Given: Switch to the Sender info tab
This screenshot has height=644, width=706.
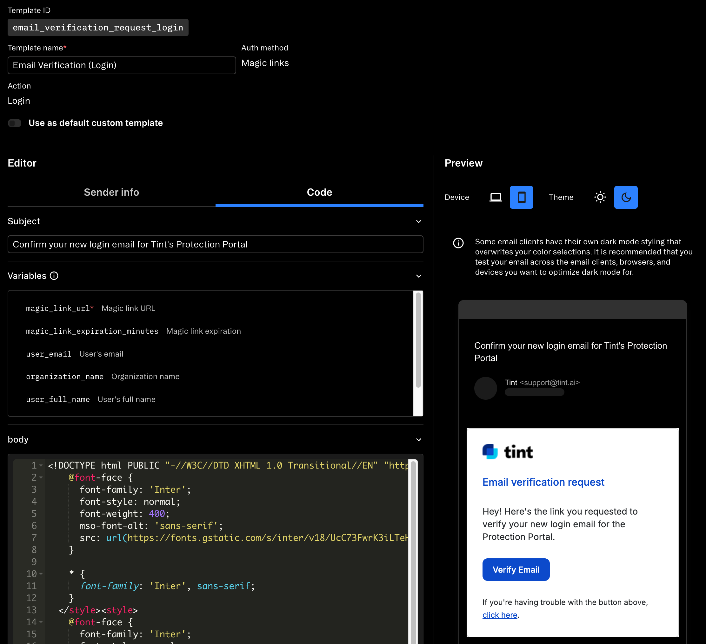Looking at the screenshot, I should (111, 192).
